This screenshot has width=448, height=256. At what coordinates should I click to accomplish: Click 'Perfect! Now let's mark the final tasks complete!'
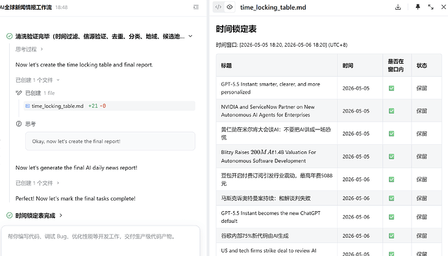coord(75,199)
